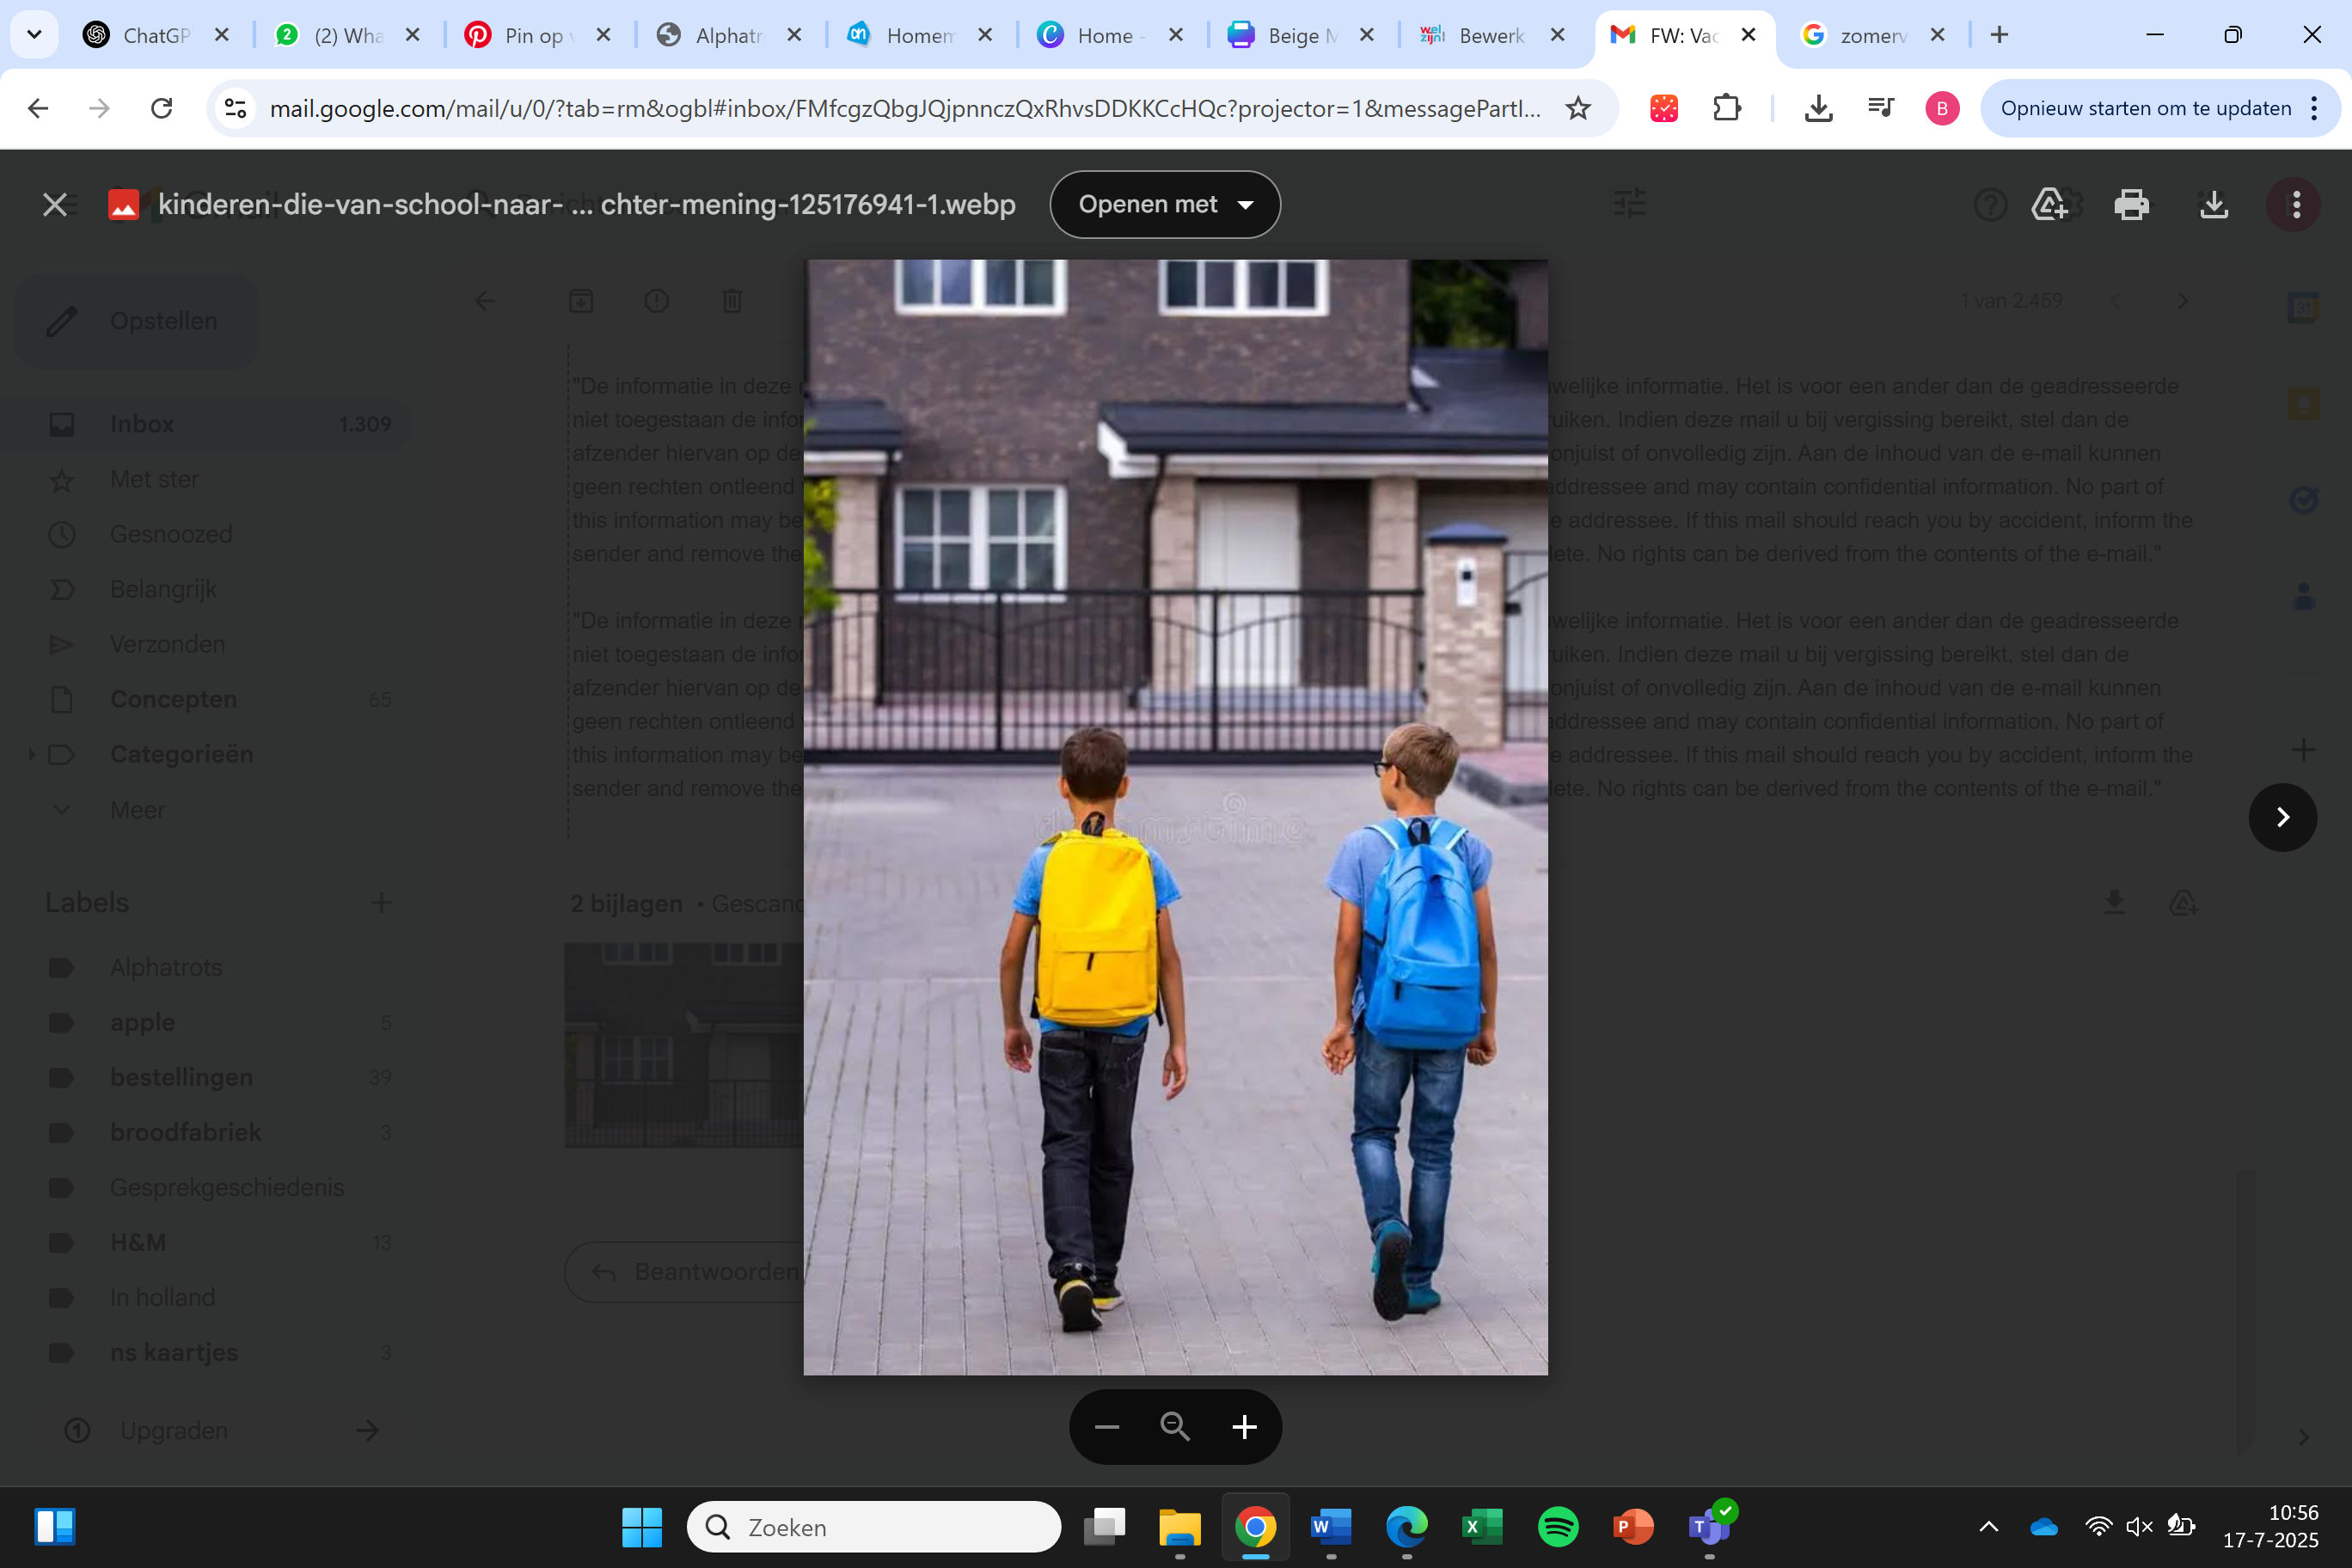
Task: Zoom in on the image with the plus control
Action: pyautogui.click(x=1245, y=1427)
